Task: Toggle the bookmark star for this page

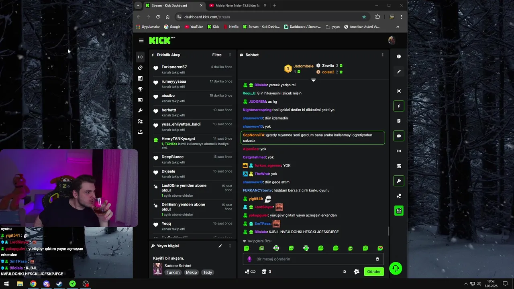Action: click(364, 17)
